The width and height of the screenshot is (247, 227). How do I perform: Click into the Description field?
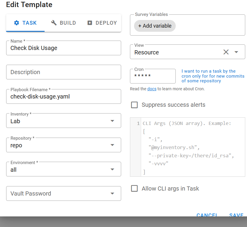(64, 72)
